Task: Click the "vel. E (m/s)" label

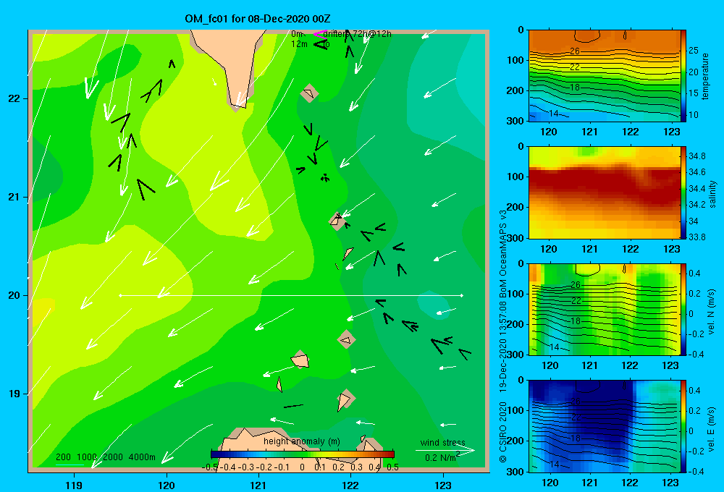Action: pyautogui.click(x=712, y=428)
